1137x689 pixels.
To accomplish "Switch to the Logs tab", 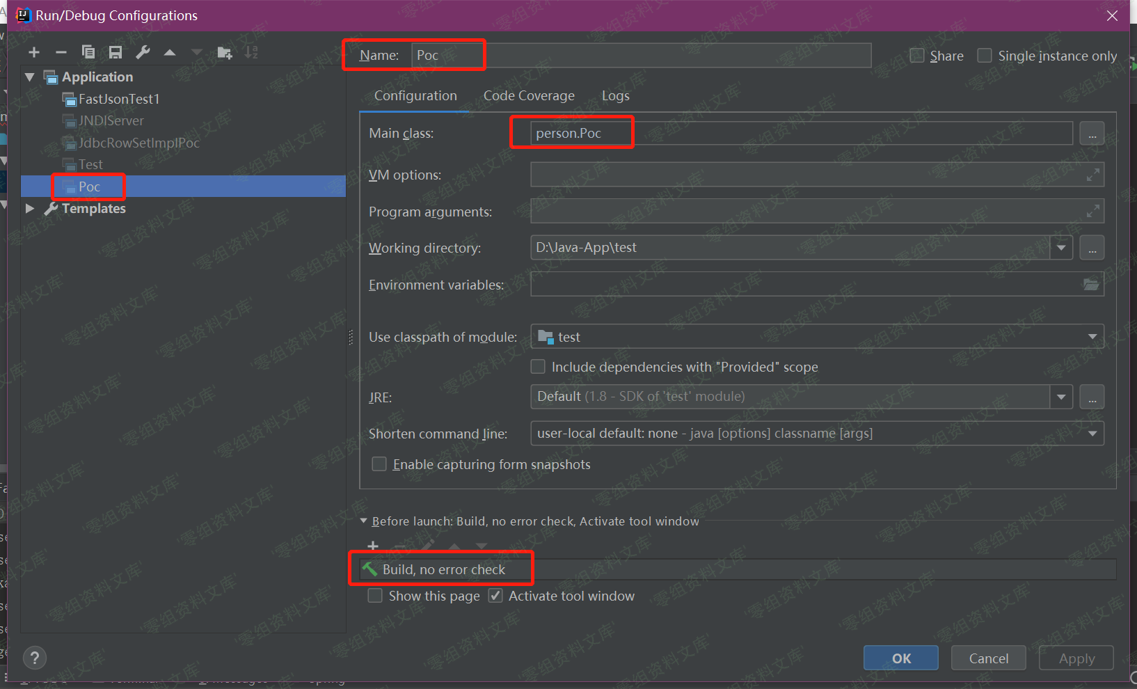I will coord(615,96).
